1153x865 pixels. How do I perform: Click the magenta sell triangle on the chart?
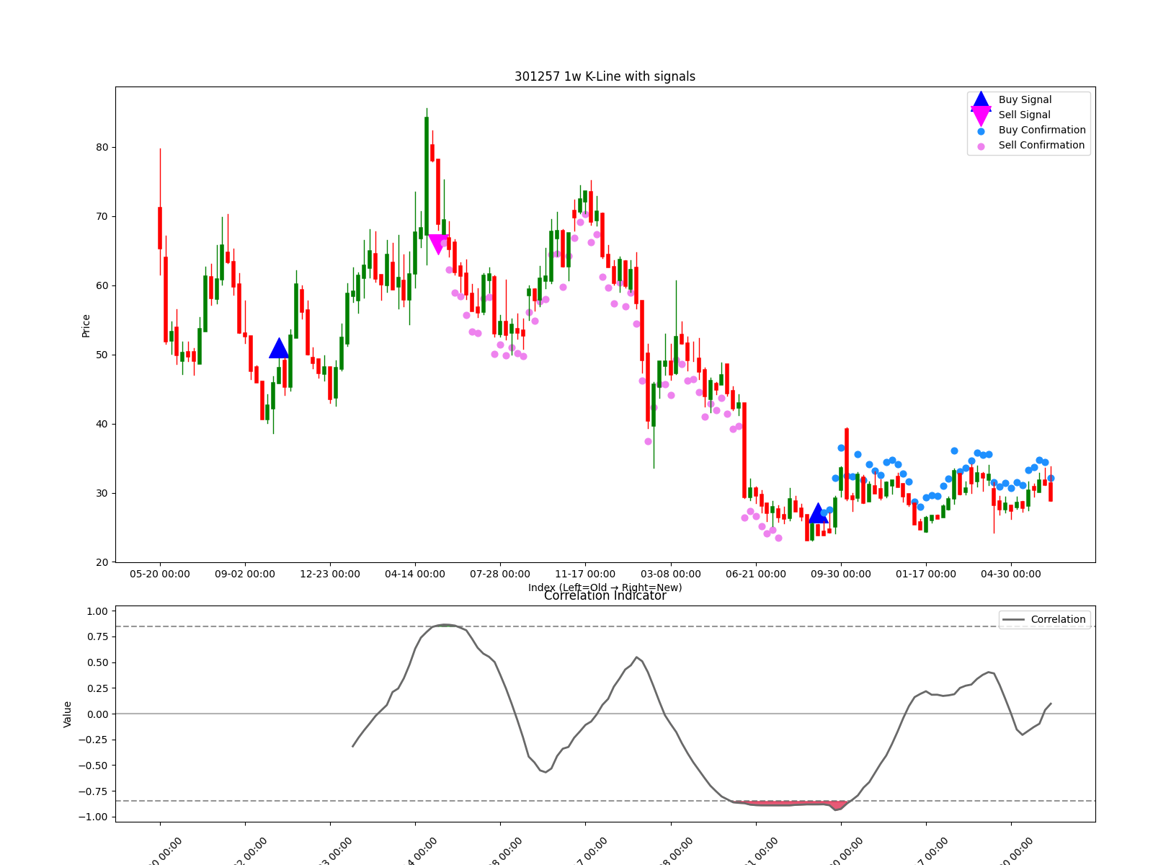438,245
